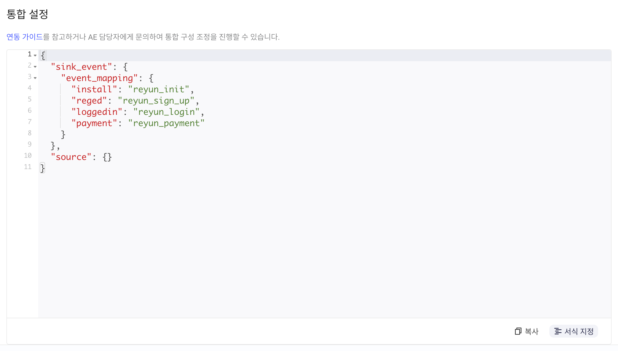Click line number 7 in the gutter

(30, 122)
